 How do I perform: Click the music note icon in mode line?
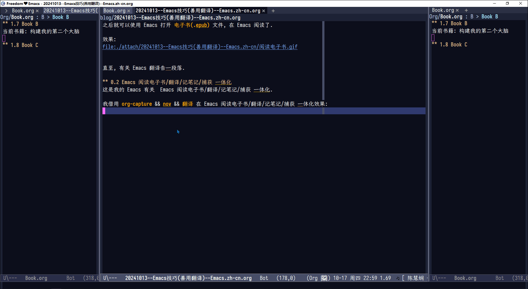398,278
